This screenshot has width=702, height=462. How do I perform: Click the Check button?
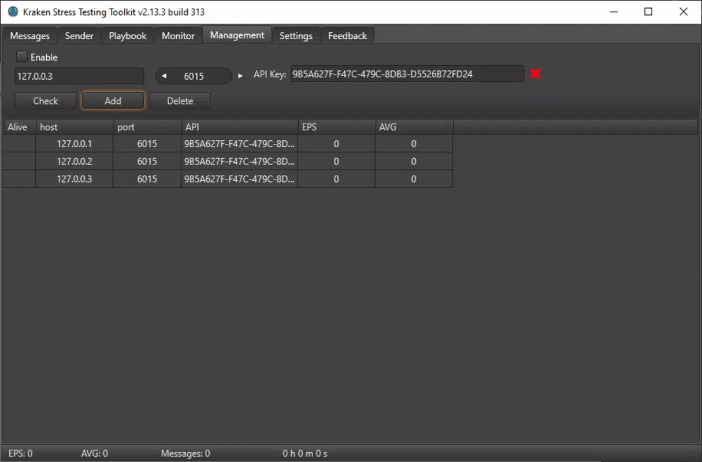46,100
